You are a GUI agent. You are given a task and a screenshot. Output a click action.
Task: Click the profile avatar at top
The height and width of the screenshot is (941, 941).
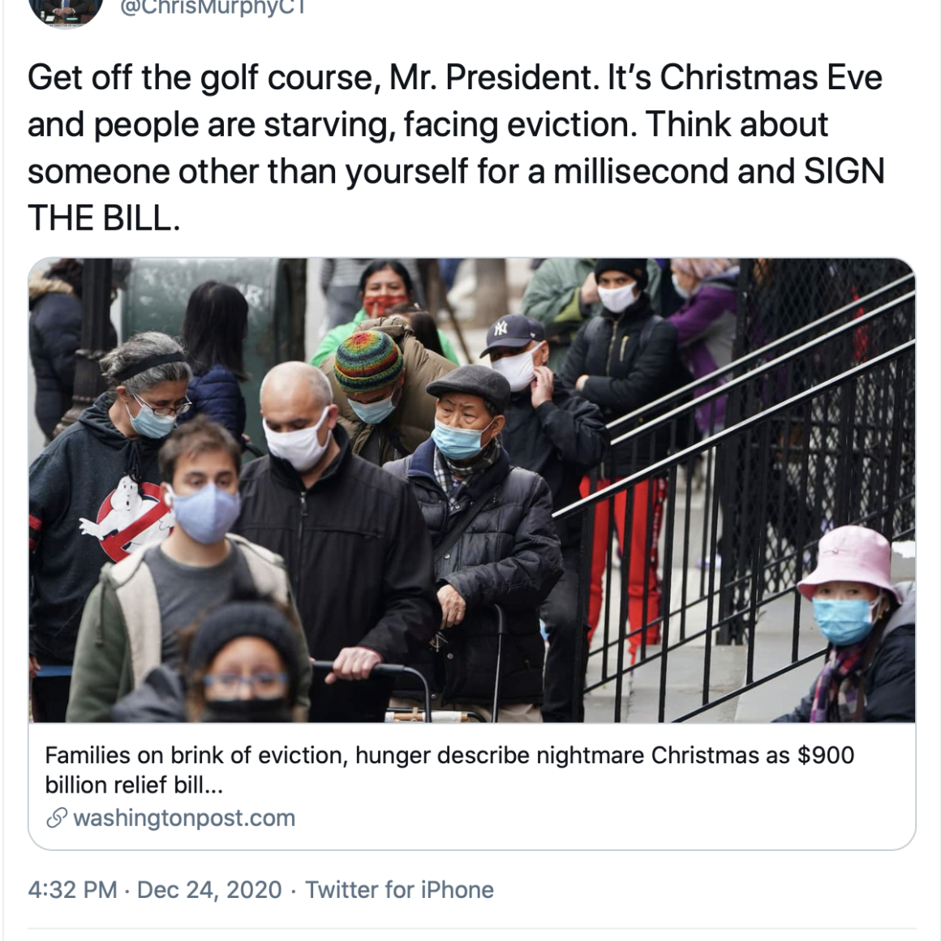[66, 11]
